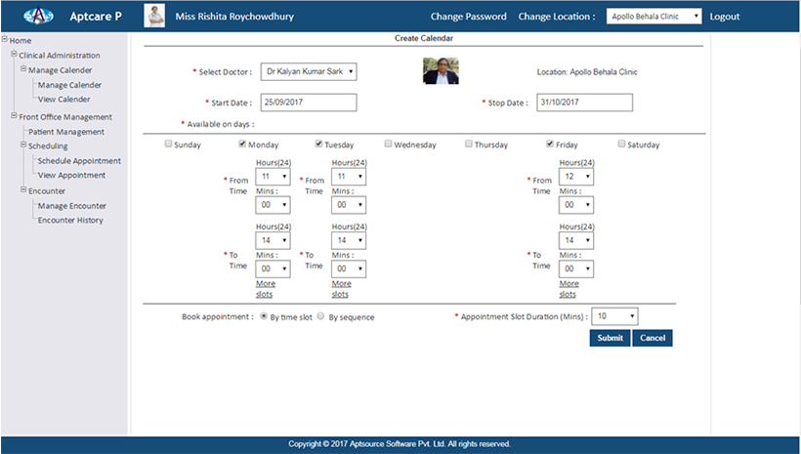The height and width of the screenshot is (454, 801).
Task: Click the doctor's profile photo thumbnail
Action: point(441,71)
